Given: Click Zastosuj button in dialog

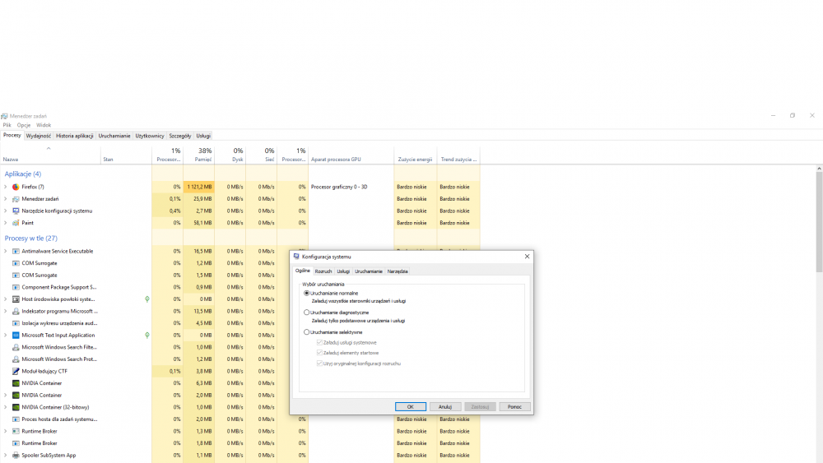Looking at the screenshot, I should (x=480, y=407).
